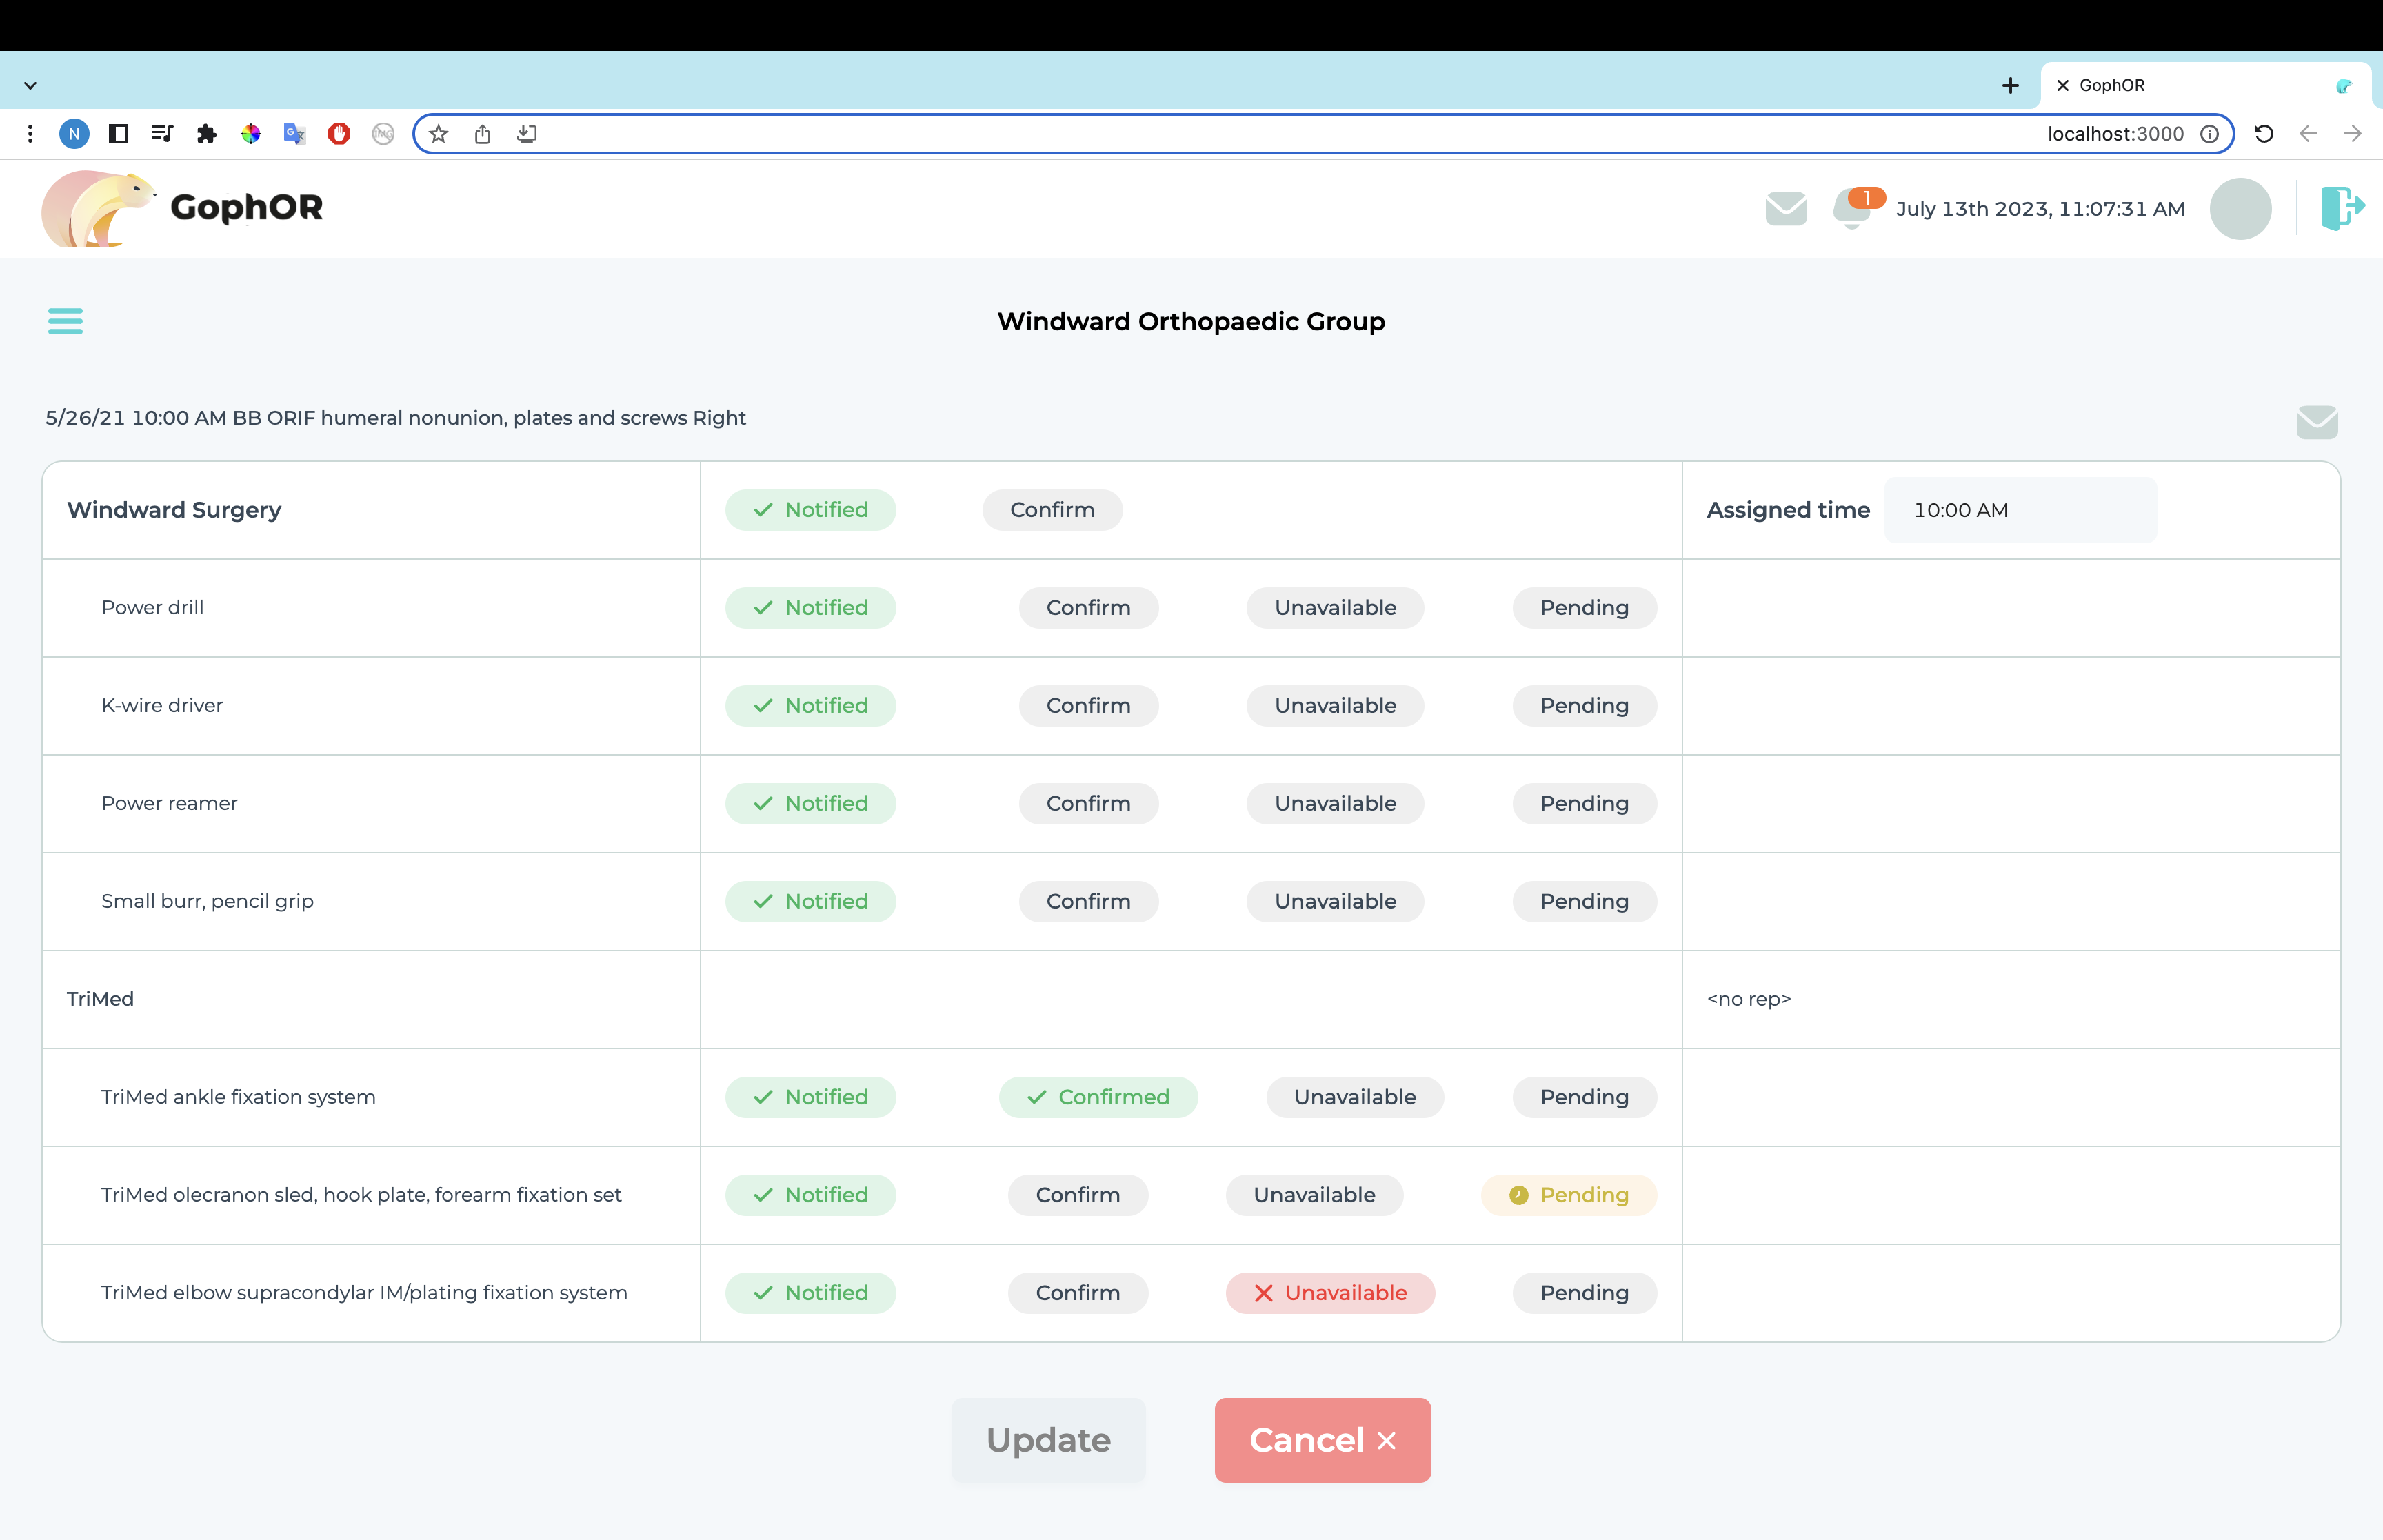Image resolution: width=2383 pixels, height=1540 pixels.
Task: Click Windward Orthopaedic Group heading
Action: (1191, 321)
